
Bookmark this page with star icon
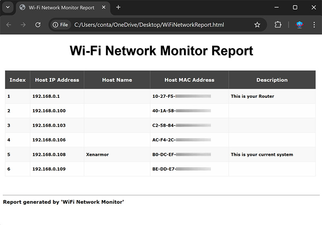257,25
